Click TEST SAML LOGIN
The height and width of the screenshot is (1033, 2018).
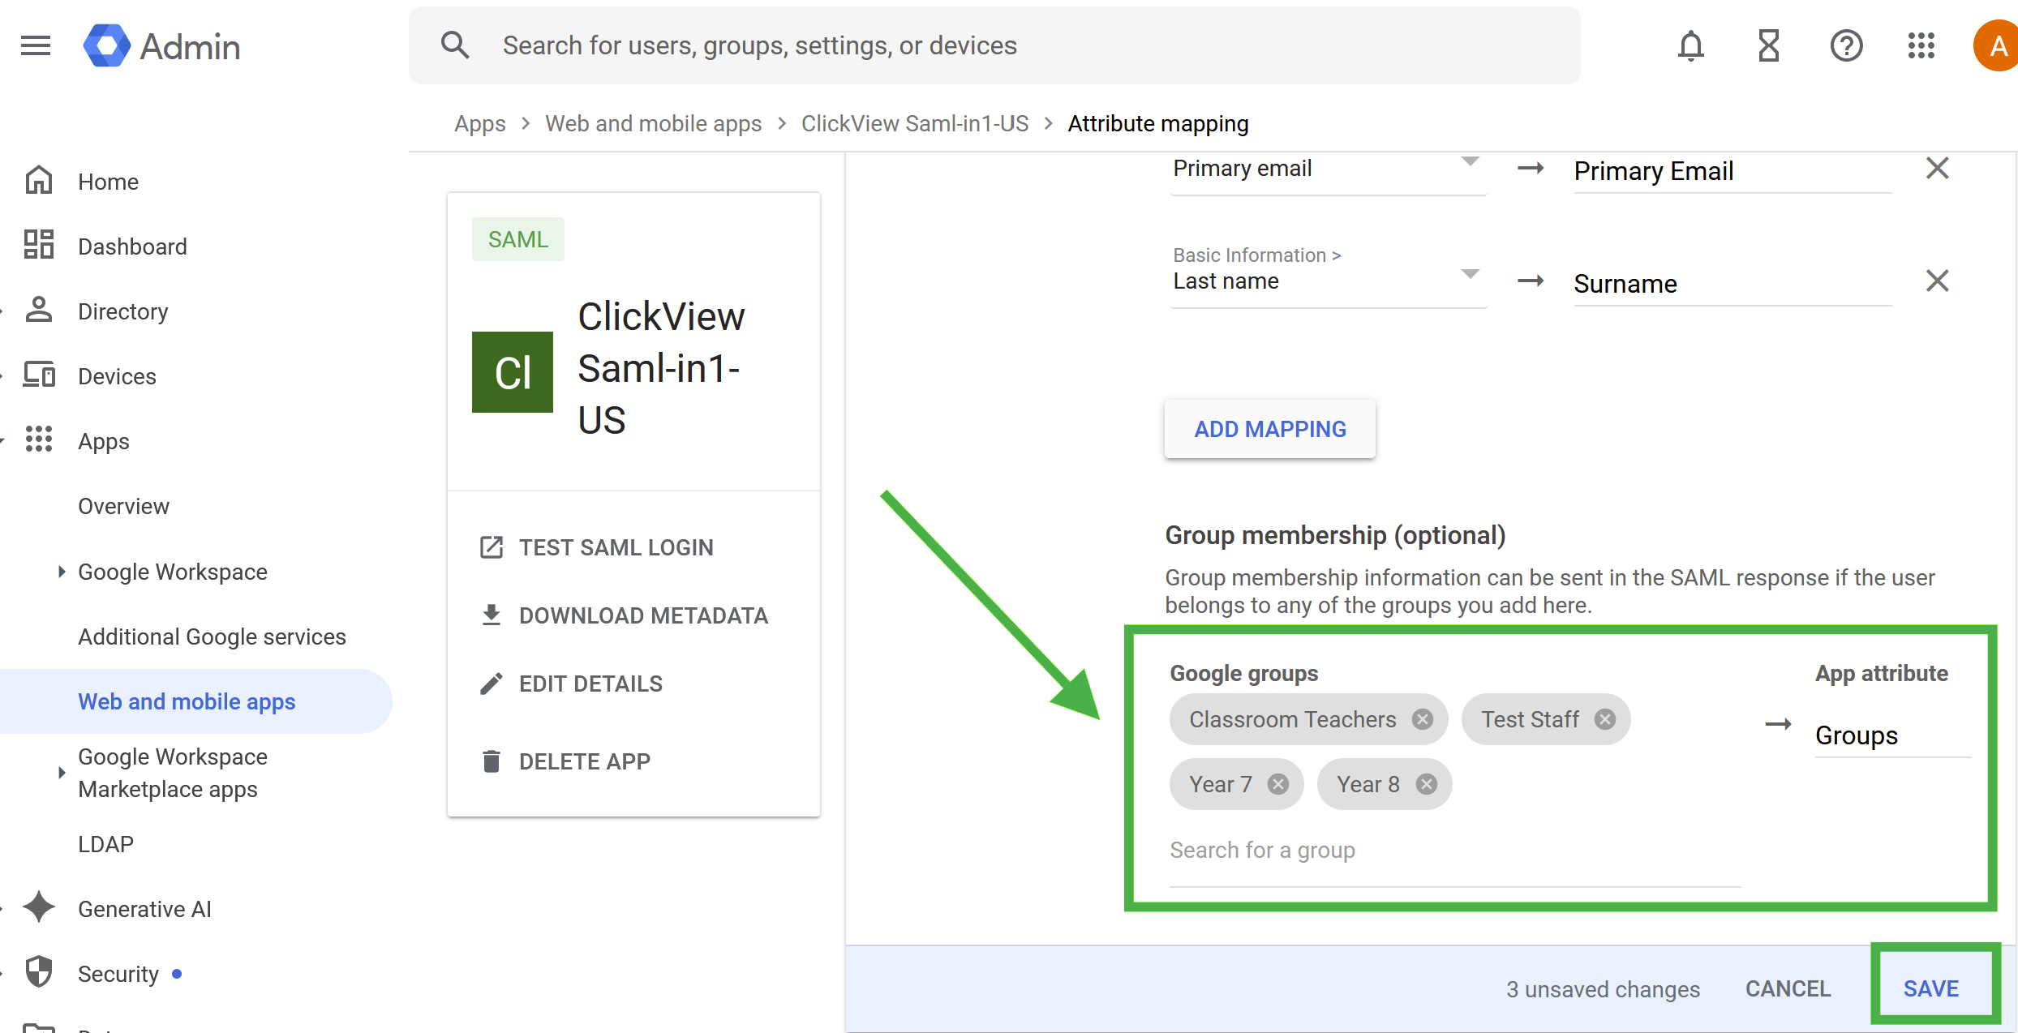[x=596, y=547]
